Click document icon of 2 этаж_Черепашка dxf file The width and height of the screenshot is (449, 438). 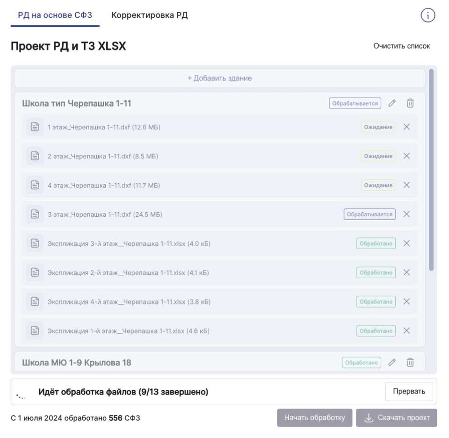click(35, 156)
